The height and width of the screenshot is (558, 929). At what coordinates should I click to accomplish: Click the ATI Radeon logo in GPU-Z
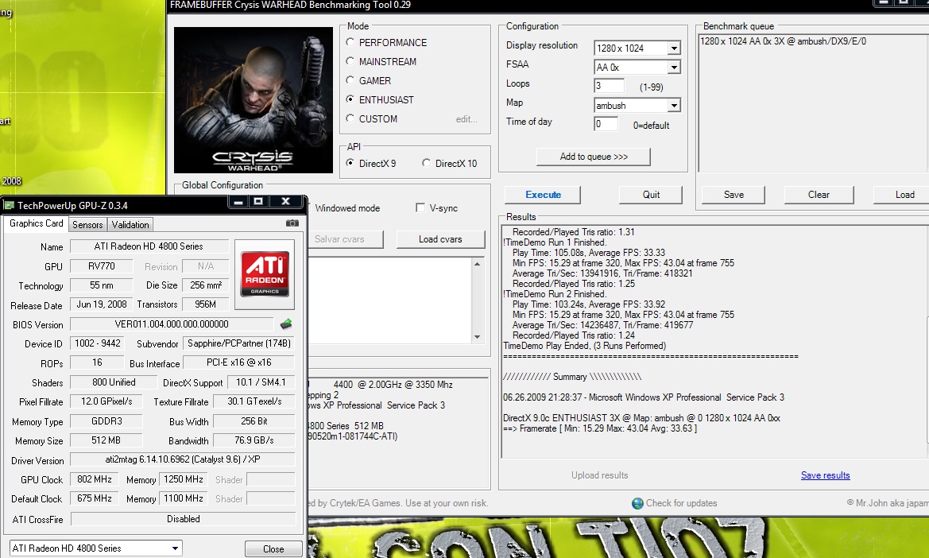click(265, 274)
